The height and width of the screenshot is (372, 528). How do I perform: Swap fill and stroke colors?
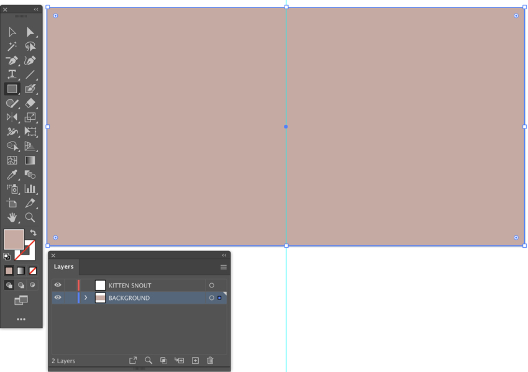click(x=33, y=232)
